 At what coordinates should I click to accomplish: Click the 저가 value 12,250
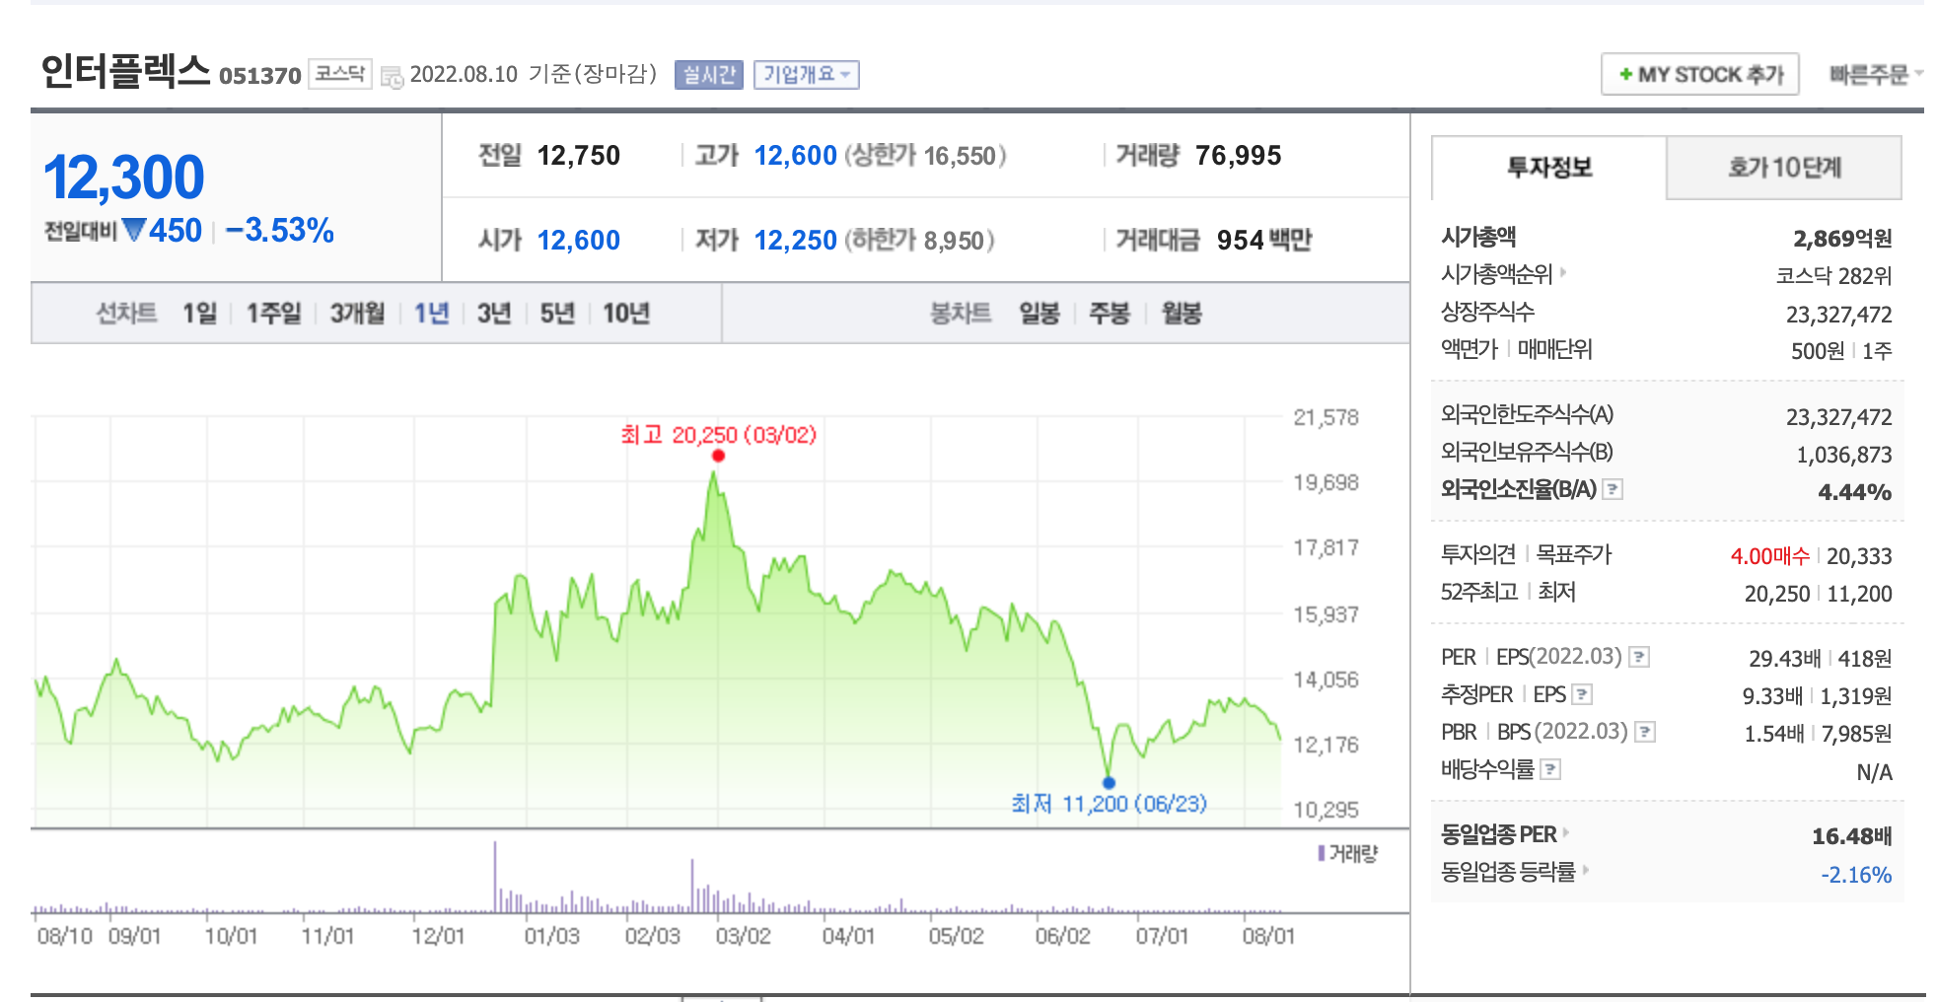pos(795,241)
